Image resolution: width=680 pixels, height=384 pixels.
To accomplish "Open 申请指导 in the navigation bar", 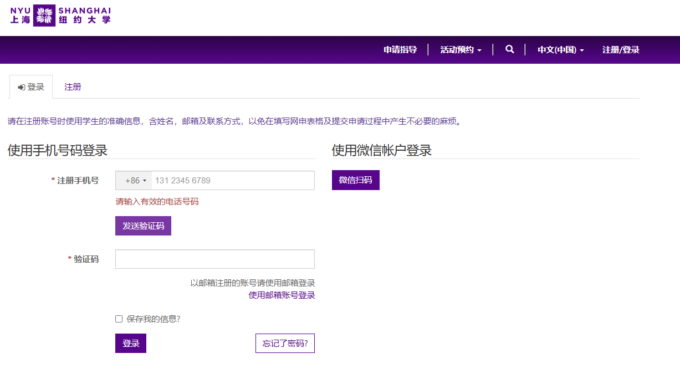I will [x=400, y=50].
